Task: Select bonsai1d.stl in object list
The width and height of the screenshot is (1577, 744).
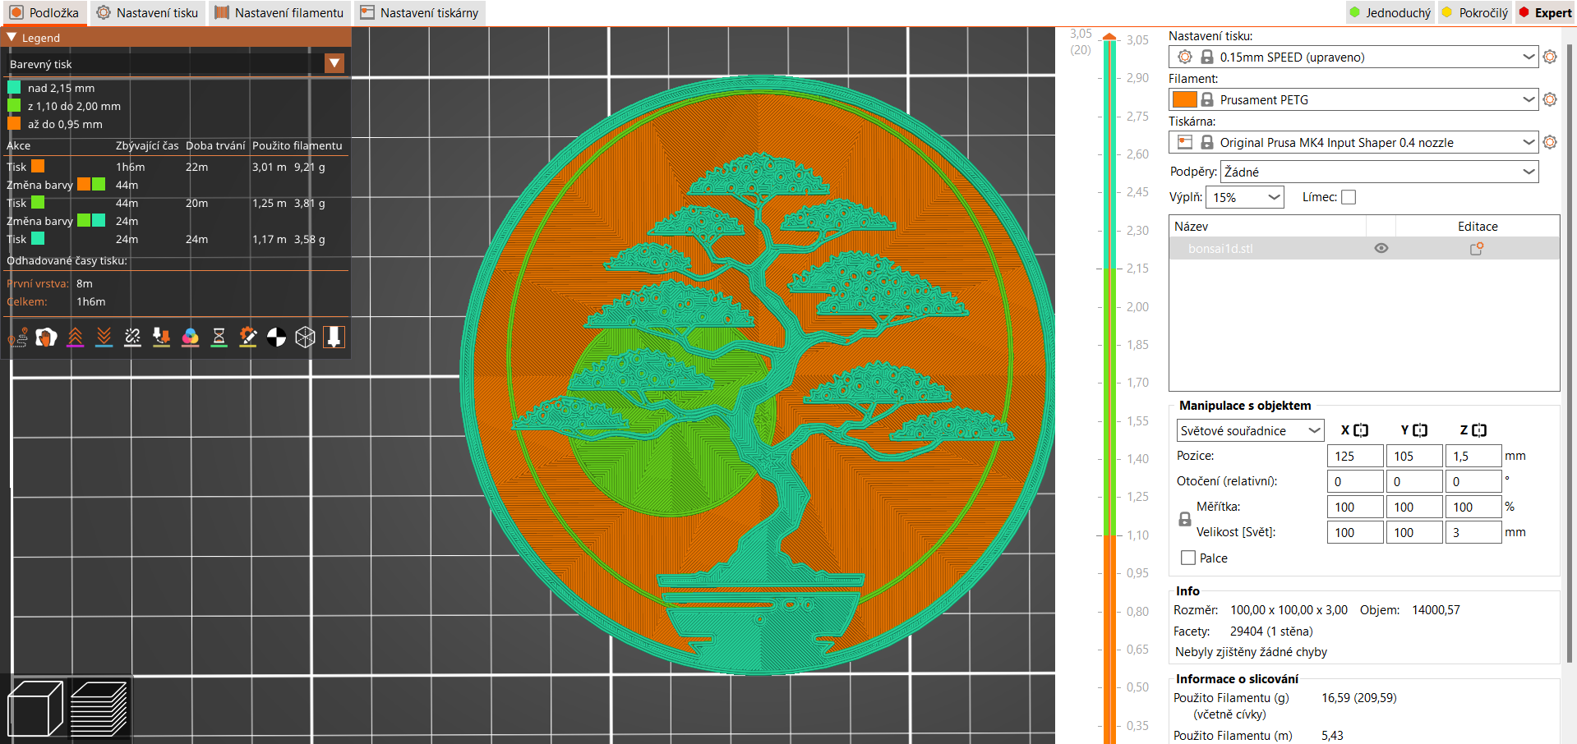Action: [x=1220, y=249]
